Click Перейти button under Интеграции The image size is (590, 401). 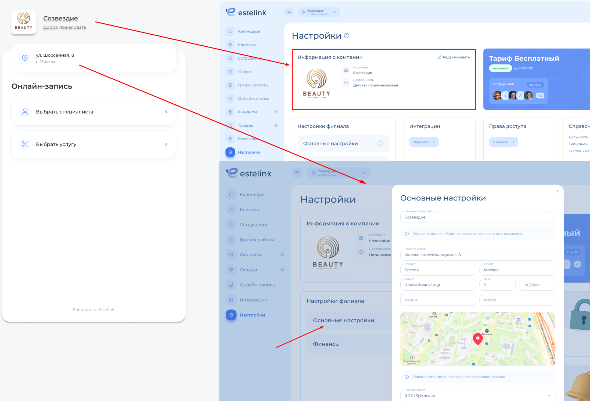tap(424, 142)
